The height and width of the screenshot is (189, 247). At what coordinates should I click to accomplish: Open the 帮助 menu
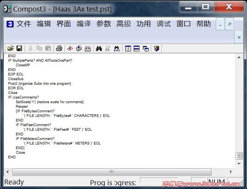pos(204,24)
